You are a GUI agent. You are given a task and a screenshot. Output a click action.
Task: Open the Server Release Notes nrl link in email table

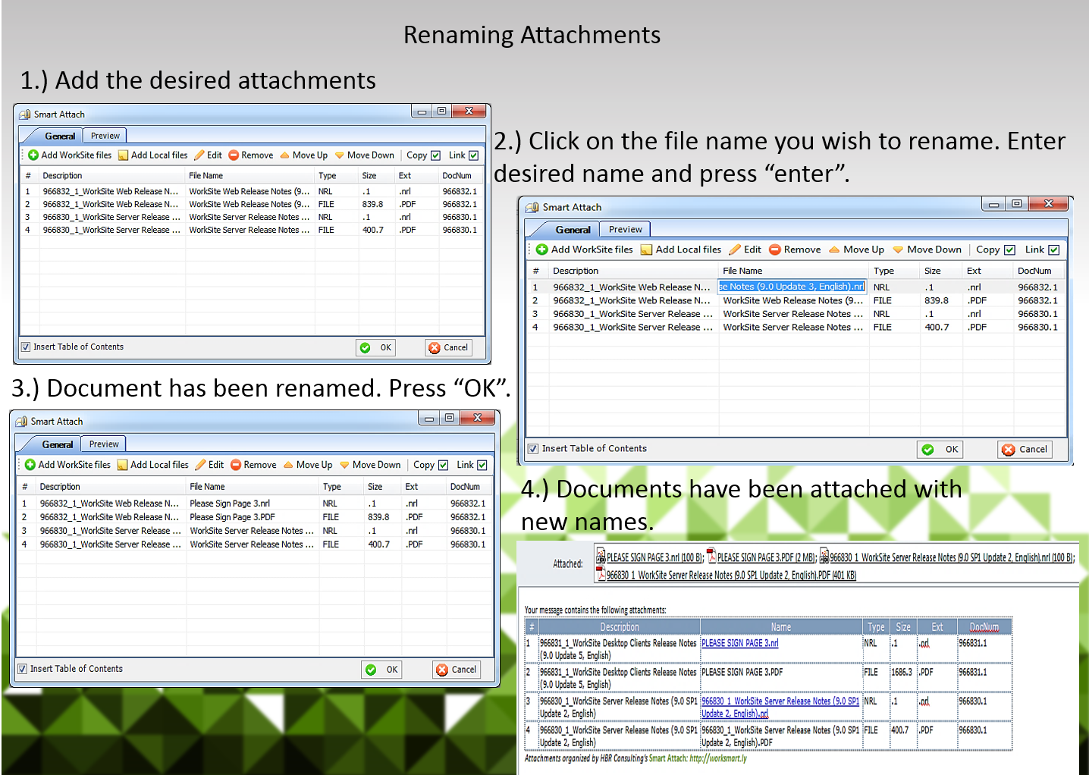pos(780,708)
